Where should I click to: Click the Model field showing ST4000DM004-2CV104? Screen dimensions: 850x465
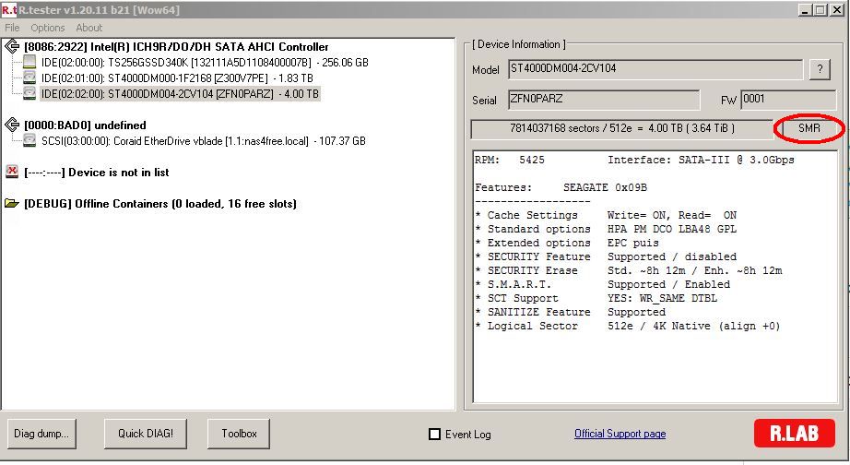[x=655, y=69]
